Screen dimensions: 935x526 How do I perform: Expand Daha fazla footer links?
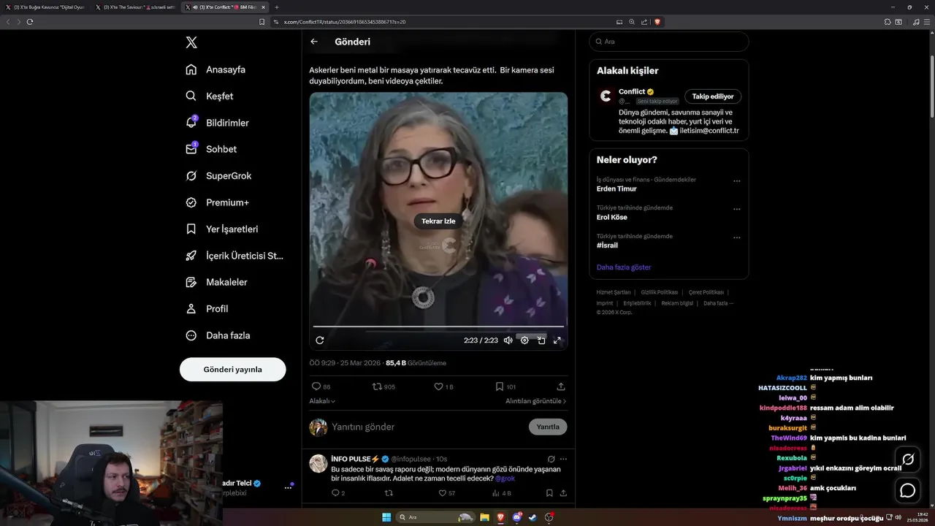click(718, 303)
